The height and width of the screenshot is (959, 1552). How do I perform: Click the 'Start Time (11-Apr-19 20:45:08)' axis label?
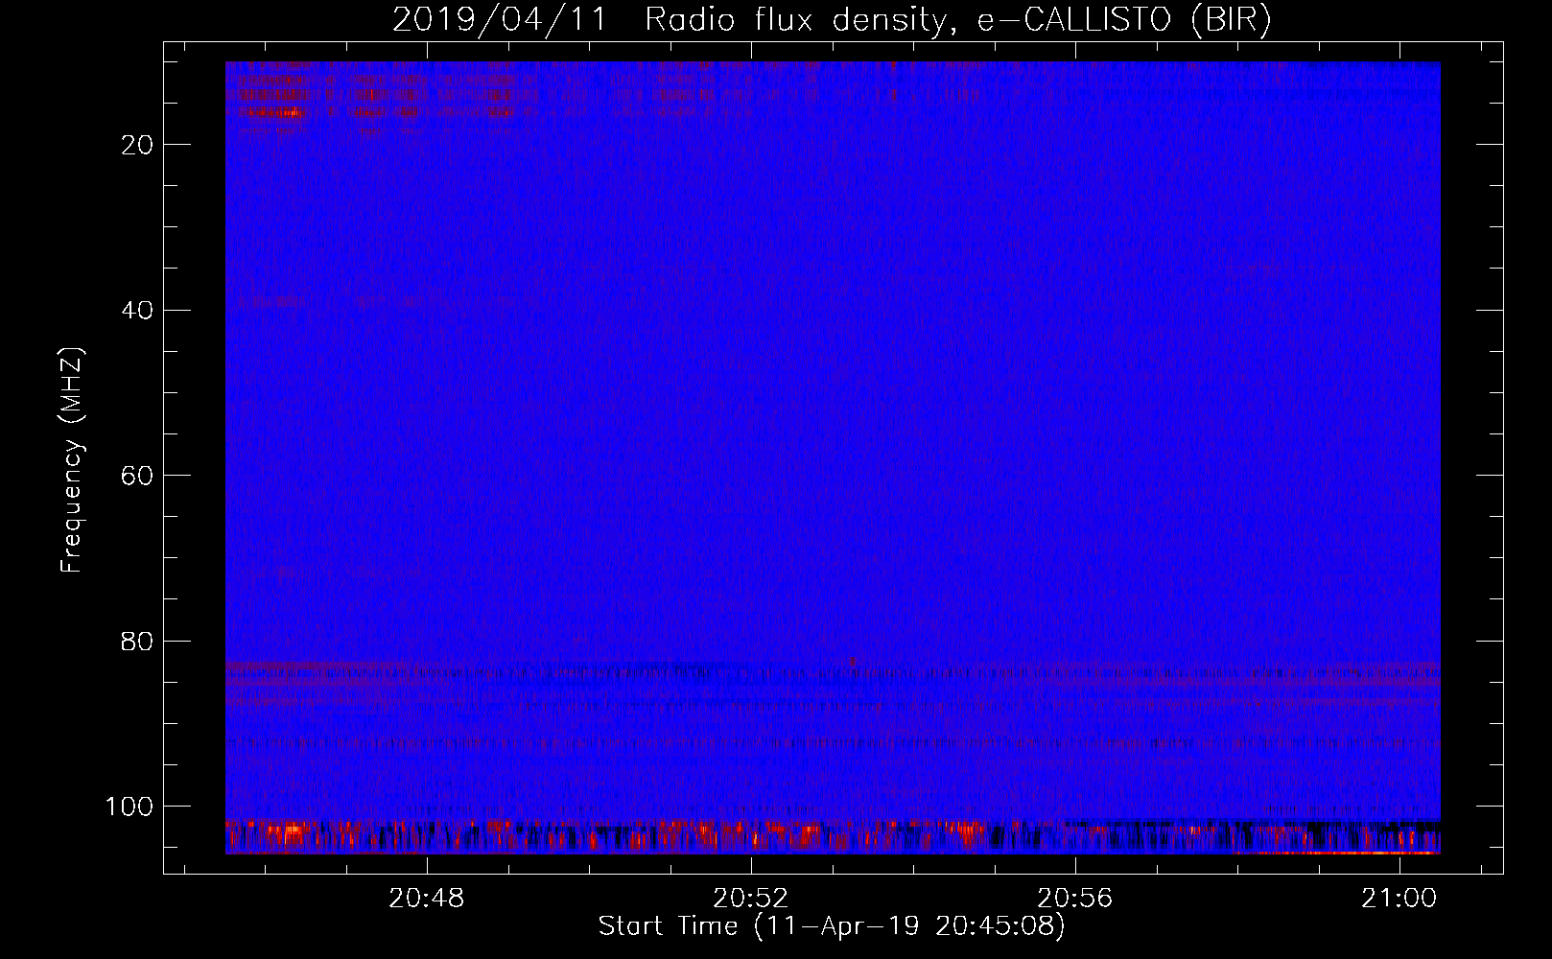pyautogui.click(x=833, y=926)
